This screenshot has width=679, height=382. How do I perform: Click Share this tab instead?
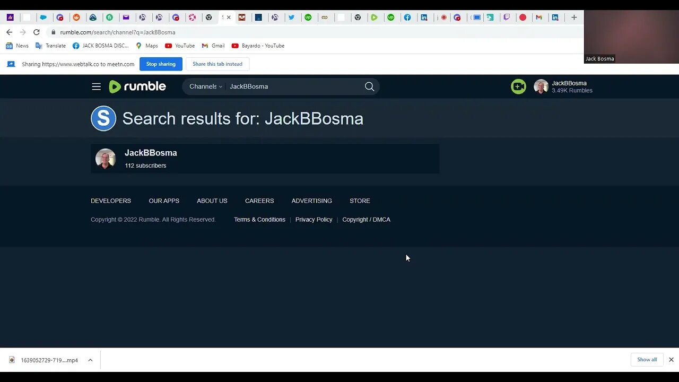tap(217, 64)
